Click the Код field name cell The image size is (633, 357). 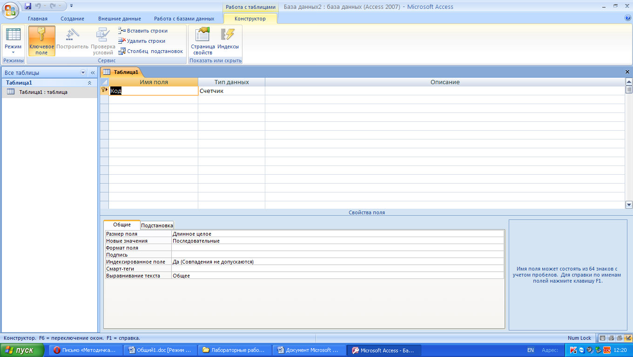(x=154, y=91)
